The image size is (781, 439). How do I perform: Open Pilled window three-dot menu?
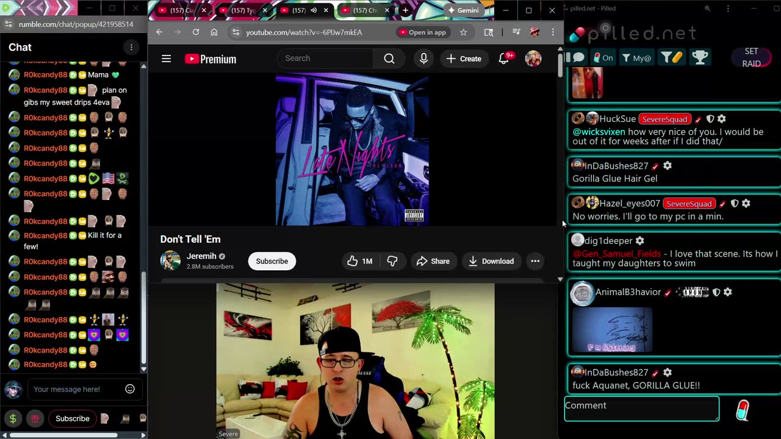tap(728, 9)
